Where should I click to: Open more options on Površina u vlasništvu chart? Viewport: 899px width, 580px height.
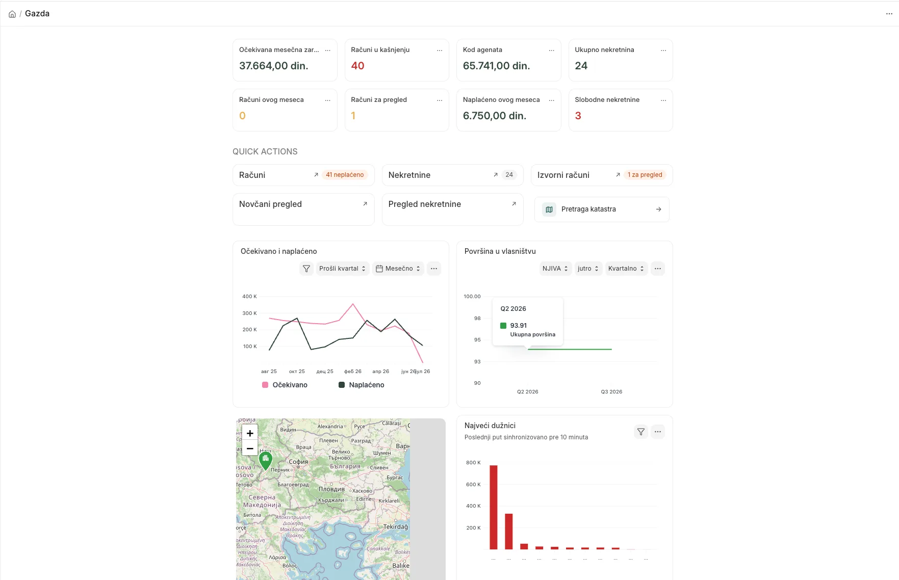(x=658, y=269)
